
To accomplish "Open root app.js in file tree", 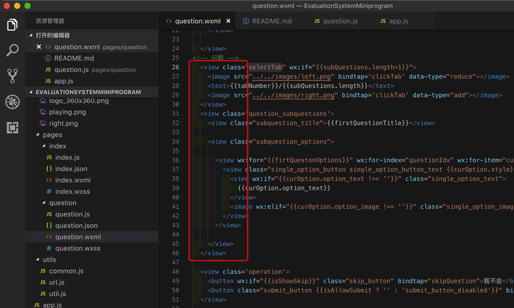I will pos(92,304).
